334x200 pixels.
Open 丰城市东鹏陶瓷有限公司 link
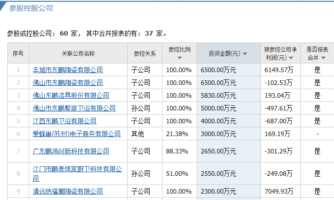[x=68, y=70]
